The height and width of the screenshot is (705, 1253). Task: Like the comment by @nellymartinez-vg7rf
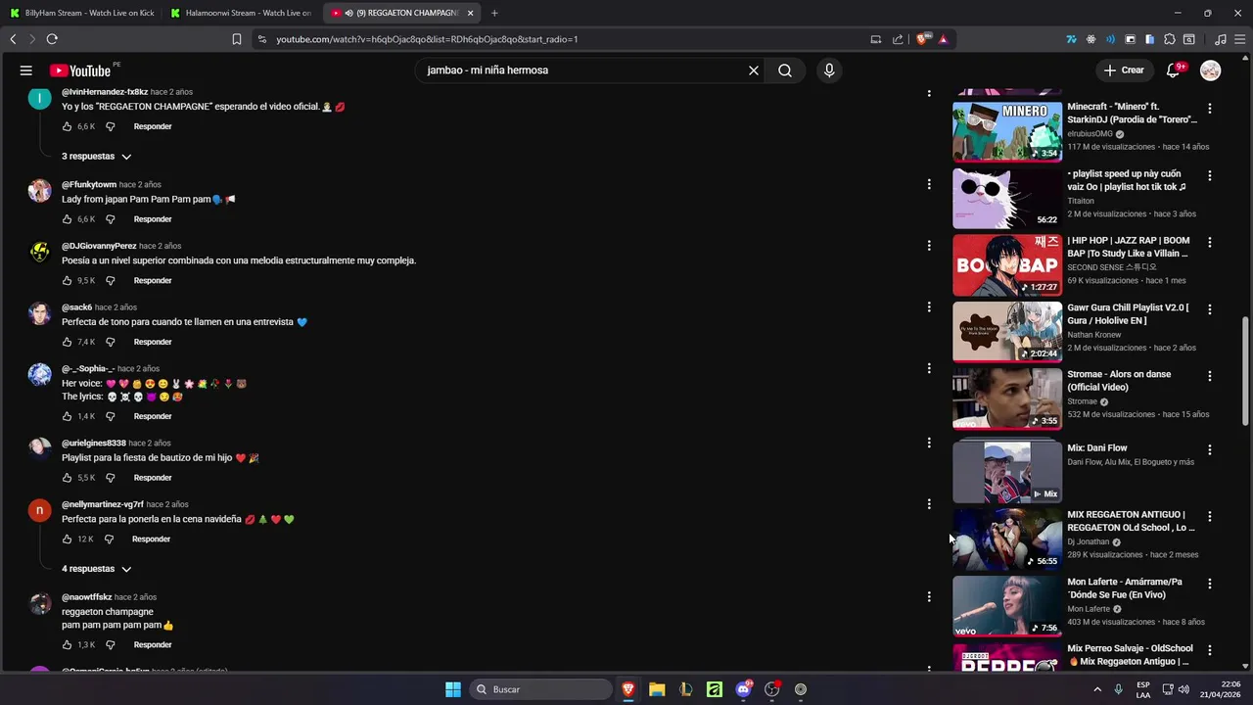[x=68, y=540]
